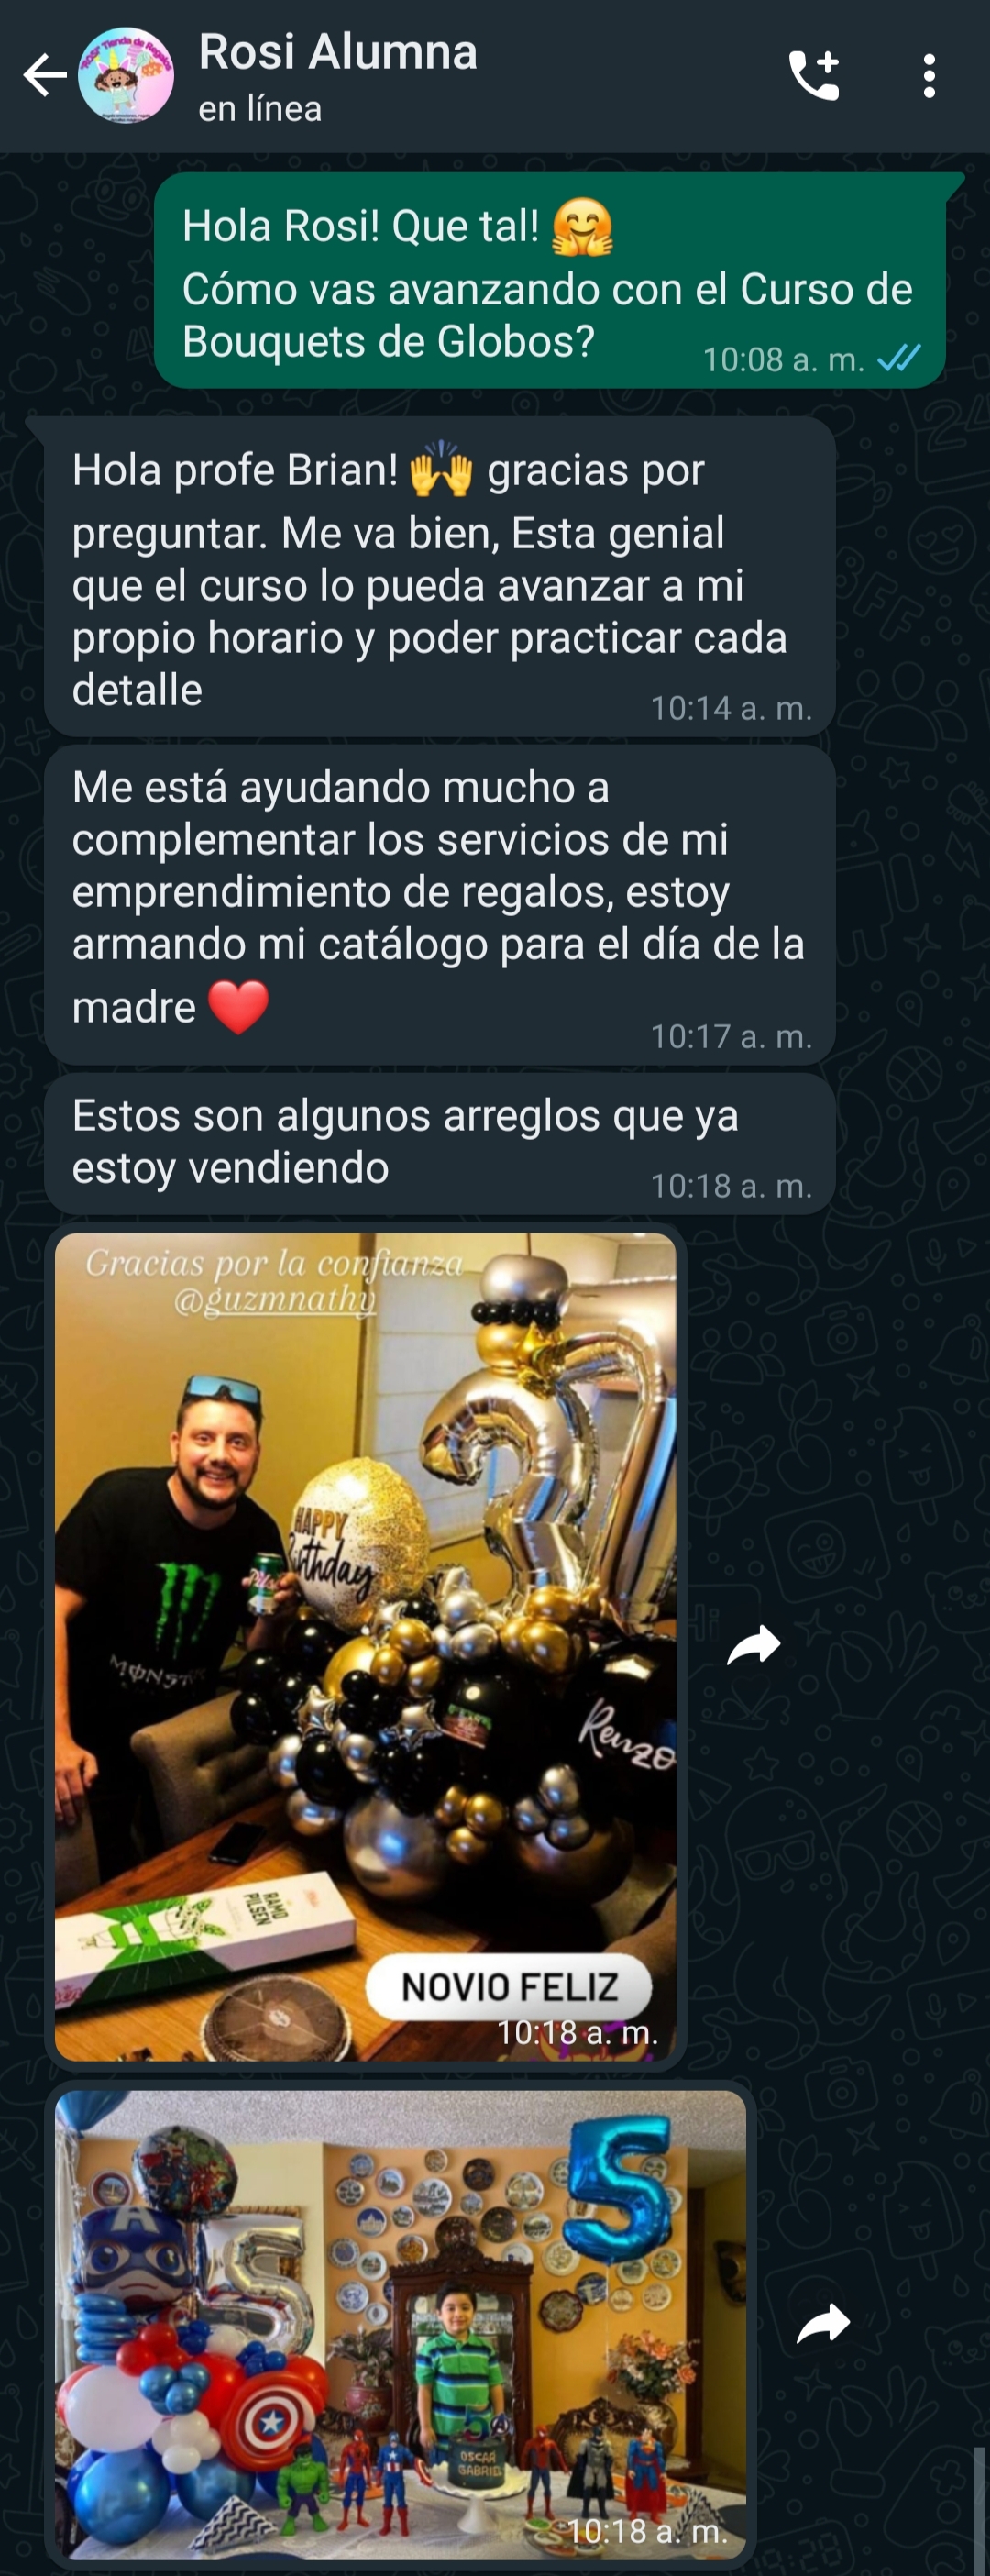The image size is (990, 2576).
Task: Select 'Estos son algunos arreglos' message
Action: coord(440,1144)
